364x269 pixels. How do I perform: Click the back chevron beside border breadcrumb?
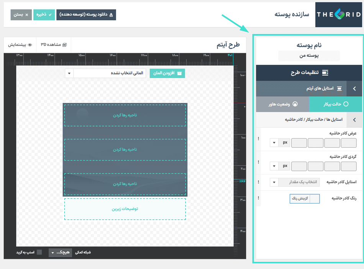click(354, 120)
